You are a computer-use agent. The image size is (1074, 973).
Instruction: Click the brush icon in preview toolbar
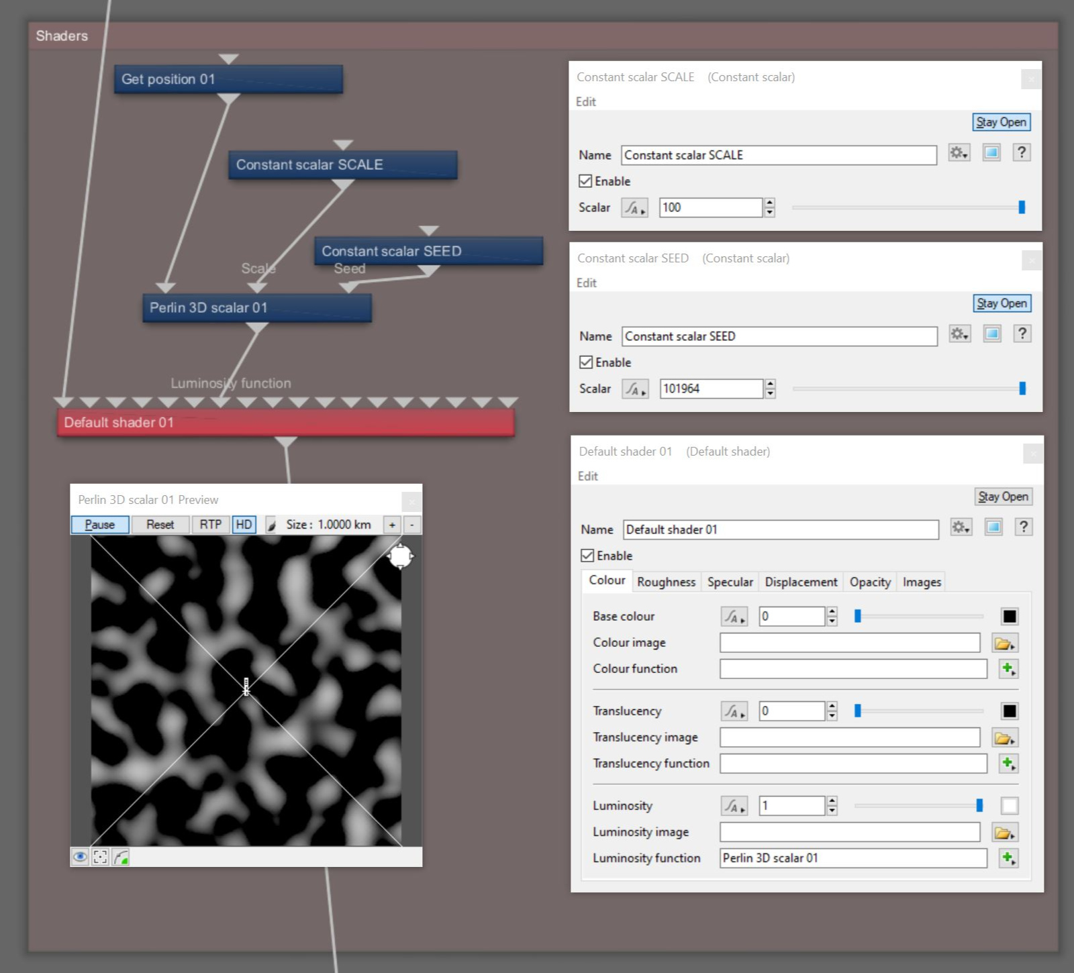click(271, 525)
